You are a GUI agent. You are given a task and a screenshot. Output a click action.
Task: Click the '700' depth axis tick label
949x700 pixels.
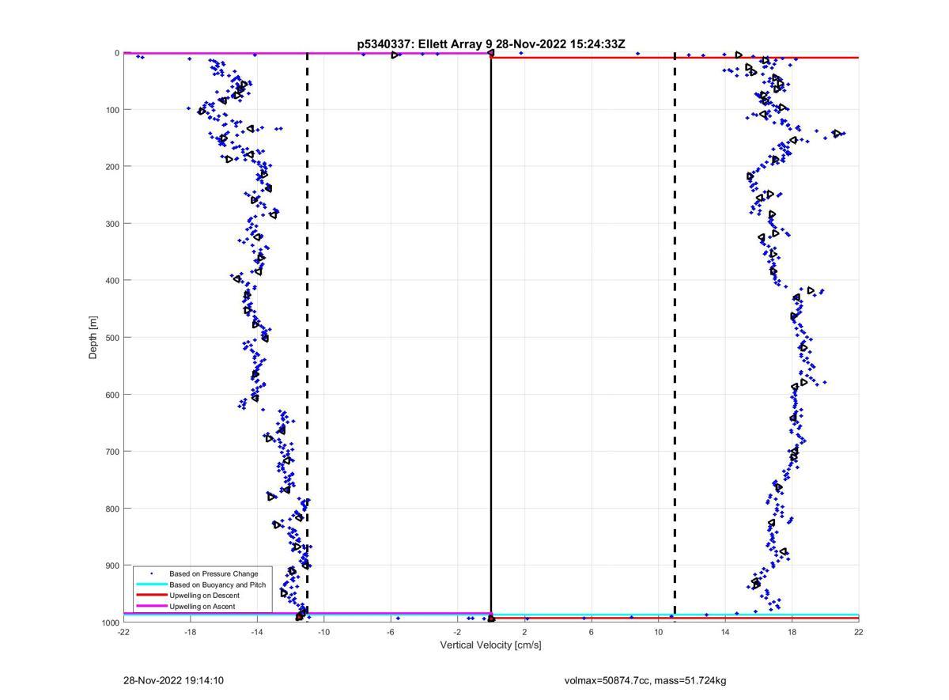112,452
